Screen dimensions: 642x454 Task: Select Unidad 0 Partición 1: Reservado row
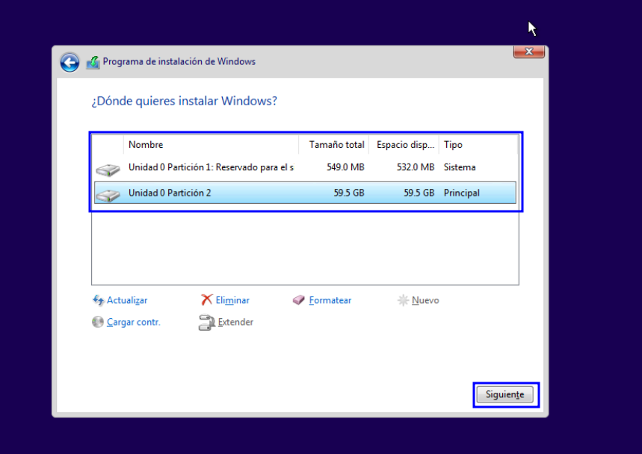[305, 167]
